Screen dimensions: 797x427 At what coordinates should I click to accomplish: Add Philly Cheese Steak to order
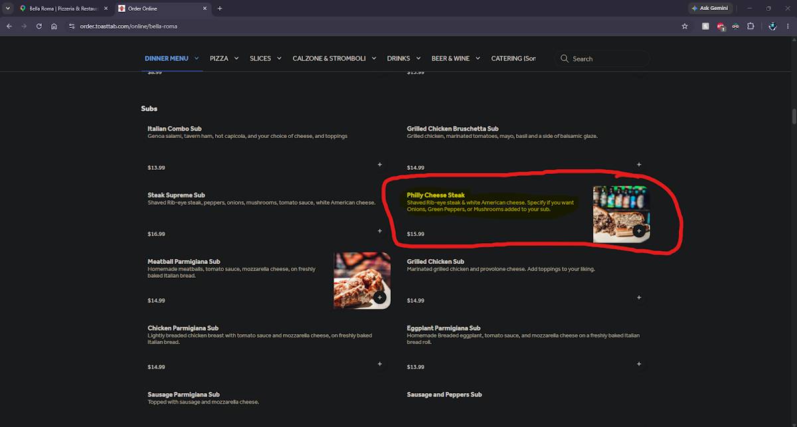tap(639, 231)
